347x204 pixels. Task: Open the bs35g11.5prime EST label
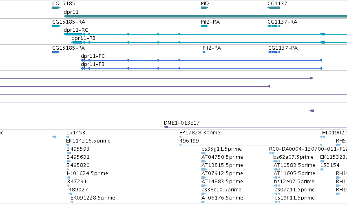coord(221,149)
